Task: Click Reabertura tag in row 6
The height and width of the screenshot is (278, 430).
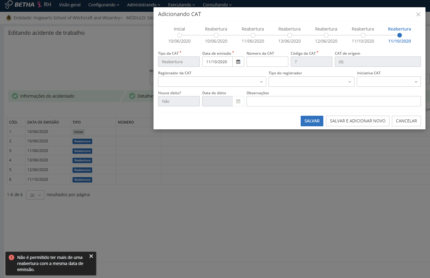Action: click(x=82, y=180)
